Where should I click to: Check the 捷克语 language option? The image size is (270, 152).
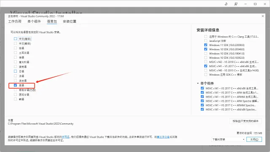[x=15, y=67]
